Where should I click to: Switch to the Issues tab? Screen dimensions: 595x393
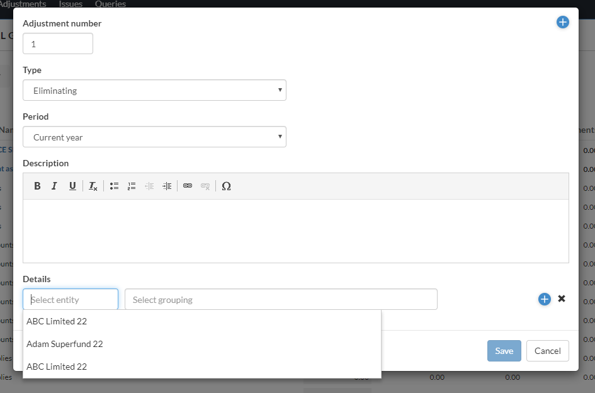71,4
